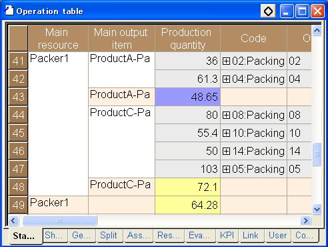This screenshot has height=247, width=328.
Task: Expand the 04:Packing code entry
Action: click(x=226, y=79)
